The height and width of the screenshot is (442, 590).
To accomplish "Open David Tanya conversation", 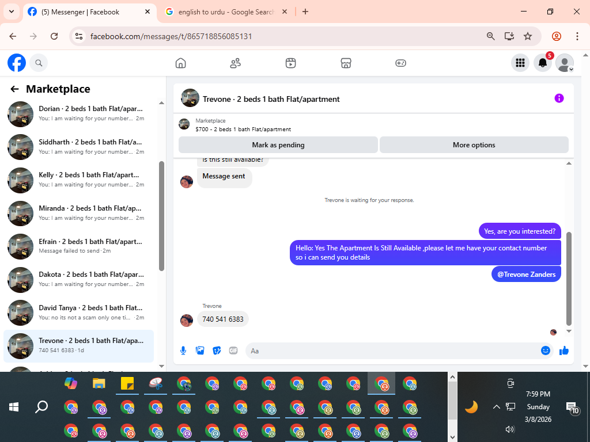I will [80, 313].
